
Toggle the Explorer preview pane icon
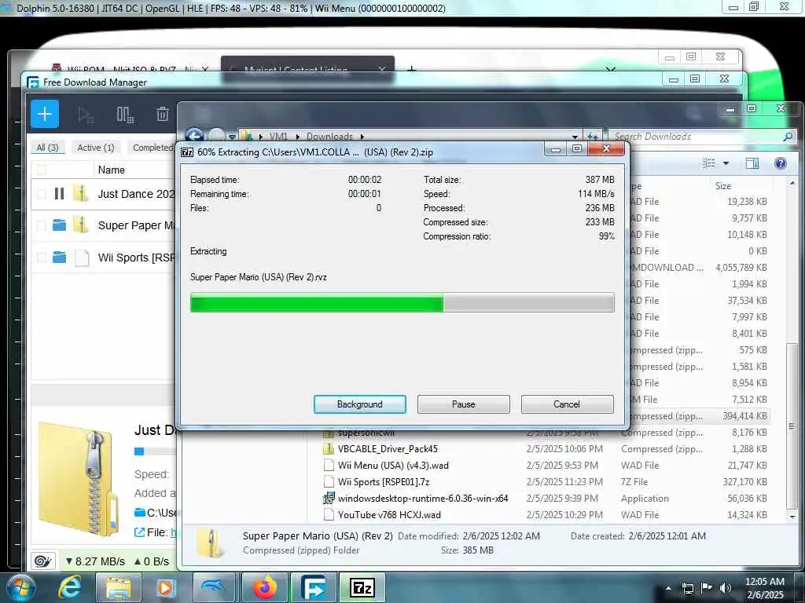tap(752, 163)
